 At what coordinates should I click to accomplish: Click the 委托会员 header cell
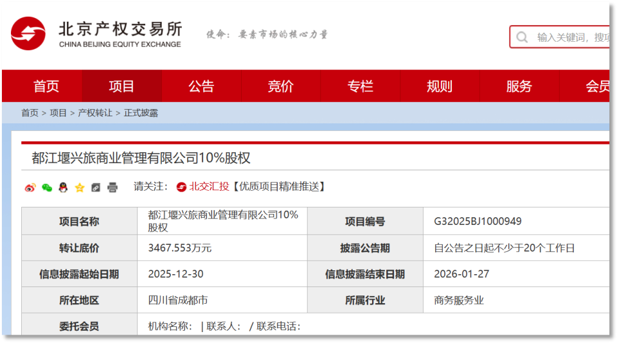tap(80, 325)
